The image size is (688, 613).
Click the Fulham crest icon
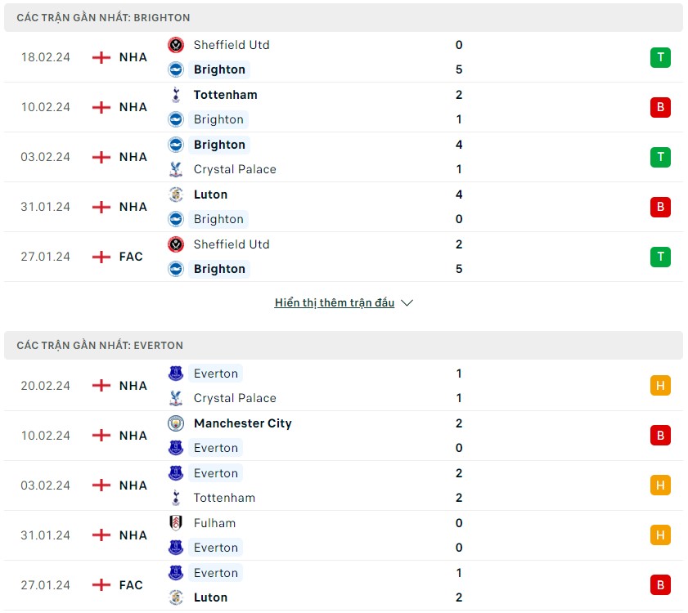[176, 523]
